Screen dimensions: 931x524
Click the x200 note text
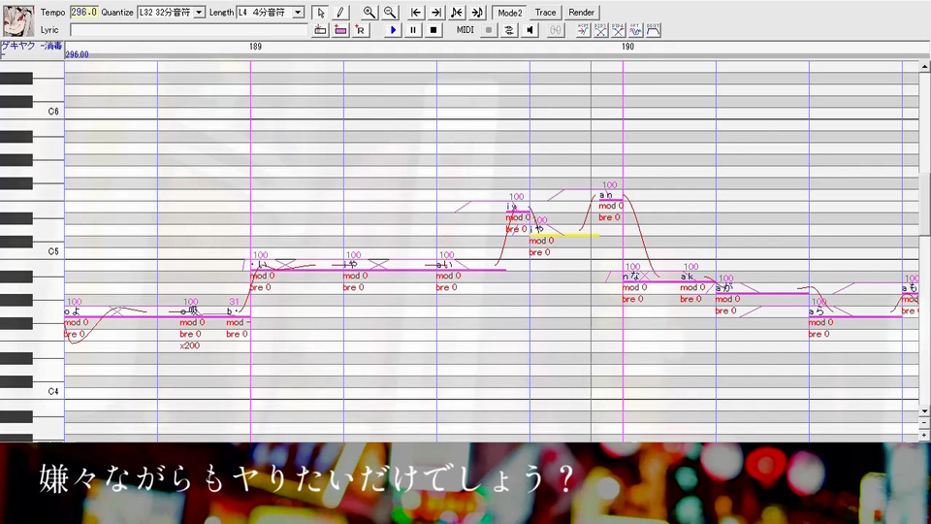tap(189, 345)
